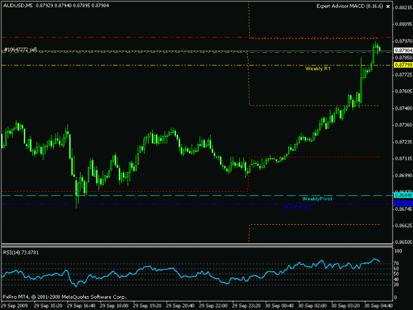Click the 29 Sep 2009 time label
Image resolution: width=413 pixels, height=310 pixels.
click(x=14, y=306)
